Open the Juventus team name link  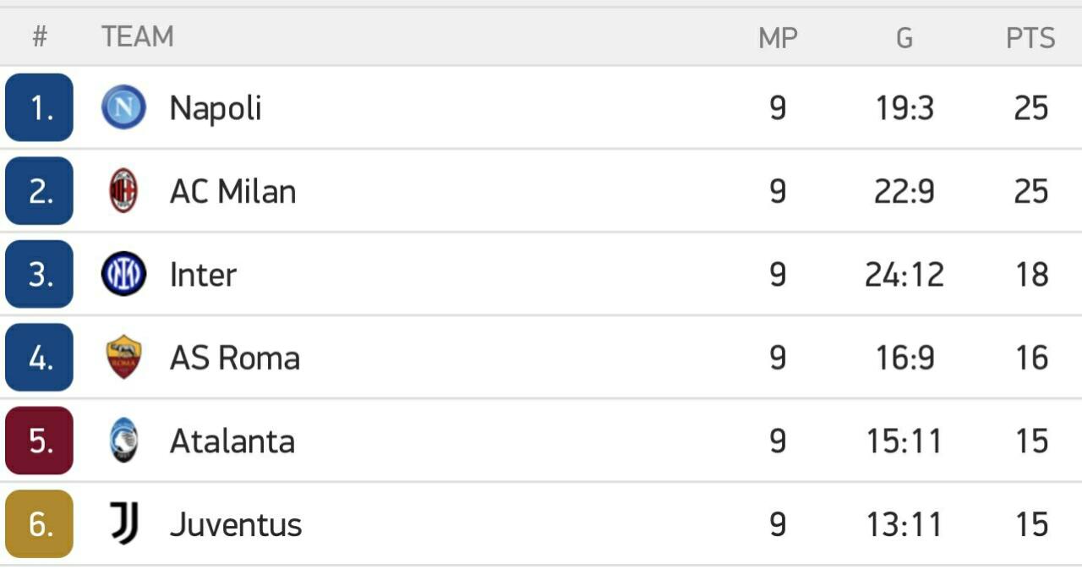pyautogui.click(x=236, y=524)
